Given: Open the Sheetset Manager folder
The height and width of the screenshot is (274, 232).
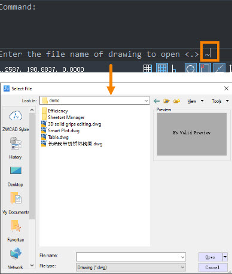Looking at the screenshot, I should click(63, 117).
